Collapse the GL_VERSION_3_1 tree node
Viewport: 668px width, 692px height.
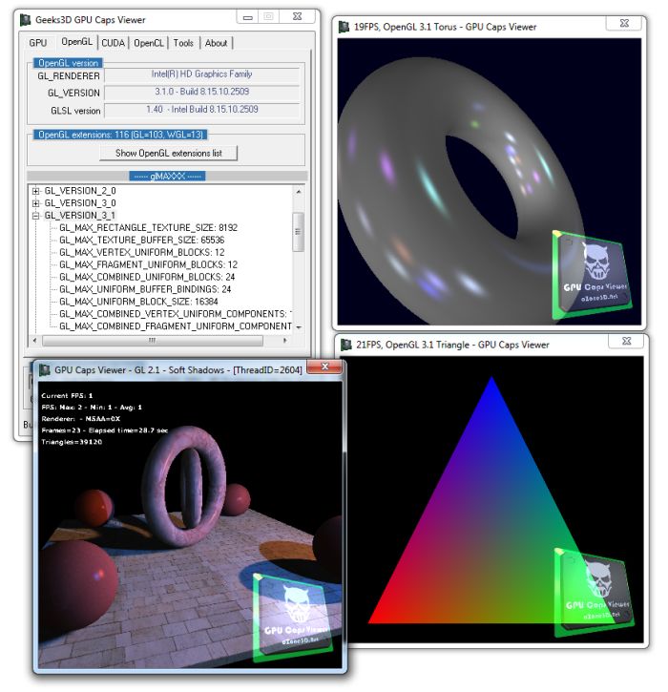tap(35, 216)
